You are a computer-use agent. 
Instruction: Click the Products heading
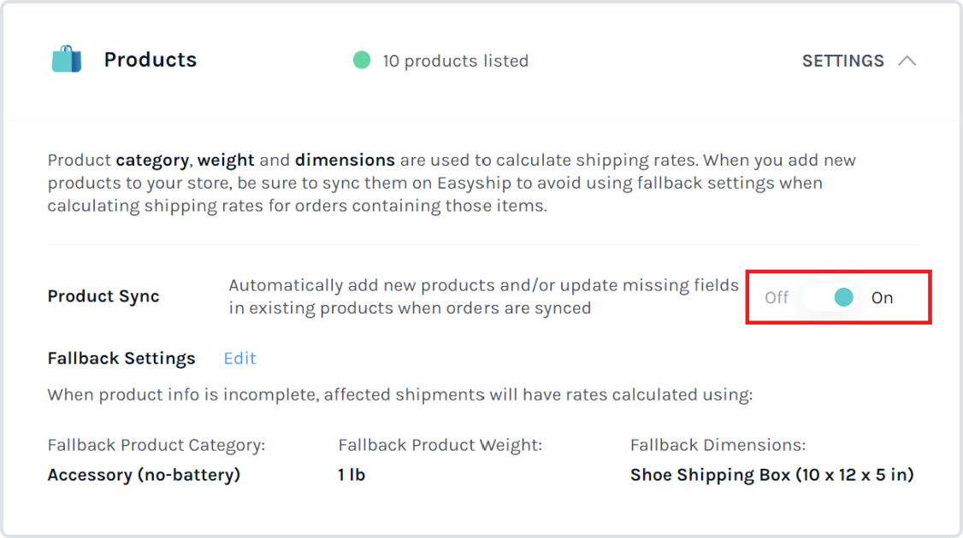click(151, 60)
